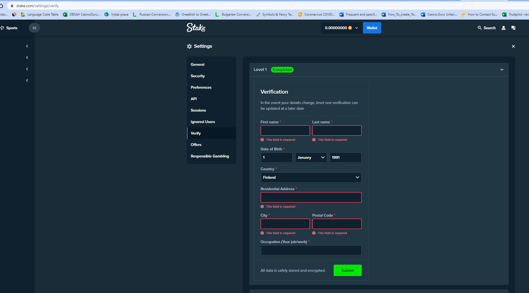Open the Country dropdown showing Finland
529x293 pixels.
pos(311,178)
